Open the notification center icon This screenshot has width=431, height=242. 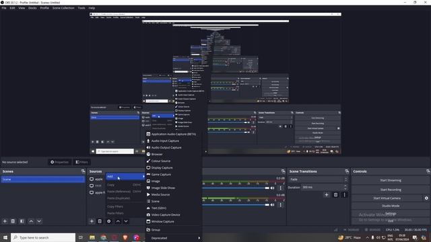tap(415, 237)
